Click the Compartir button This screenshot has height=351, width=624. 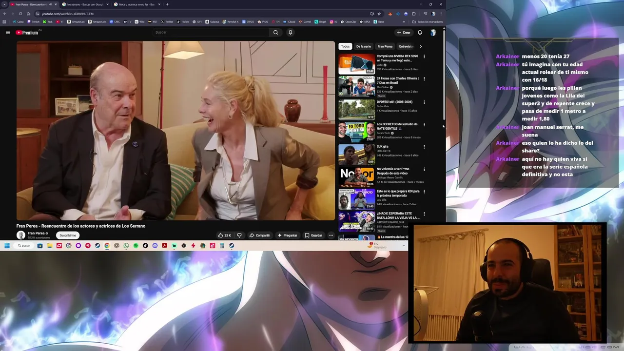coord(259,235)
